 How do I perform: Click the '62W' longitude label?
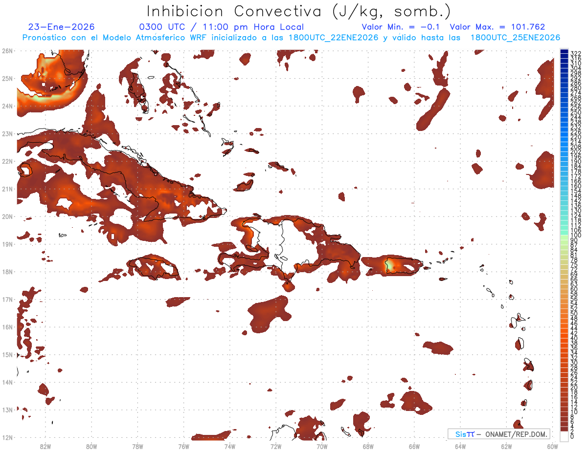tap(506, 446)
